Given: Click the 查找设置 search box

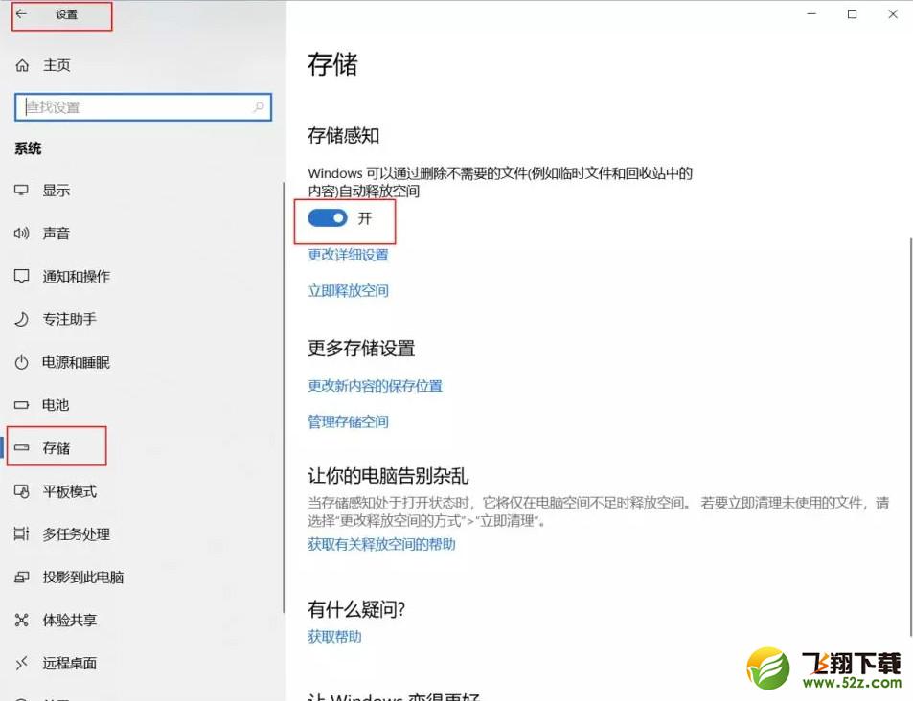Looking at the screenshot, I should tap(142, 107).
